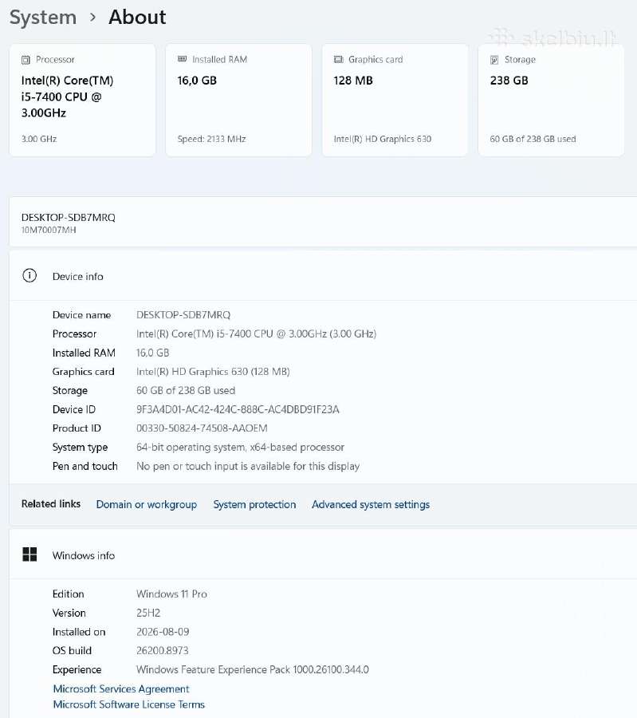Click '60 GB of 238 GB used' in Storage card
The height and width of the screenshot is (718, 637).
[x=533, y=139]
